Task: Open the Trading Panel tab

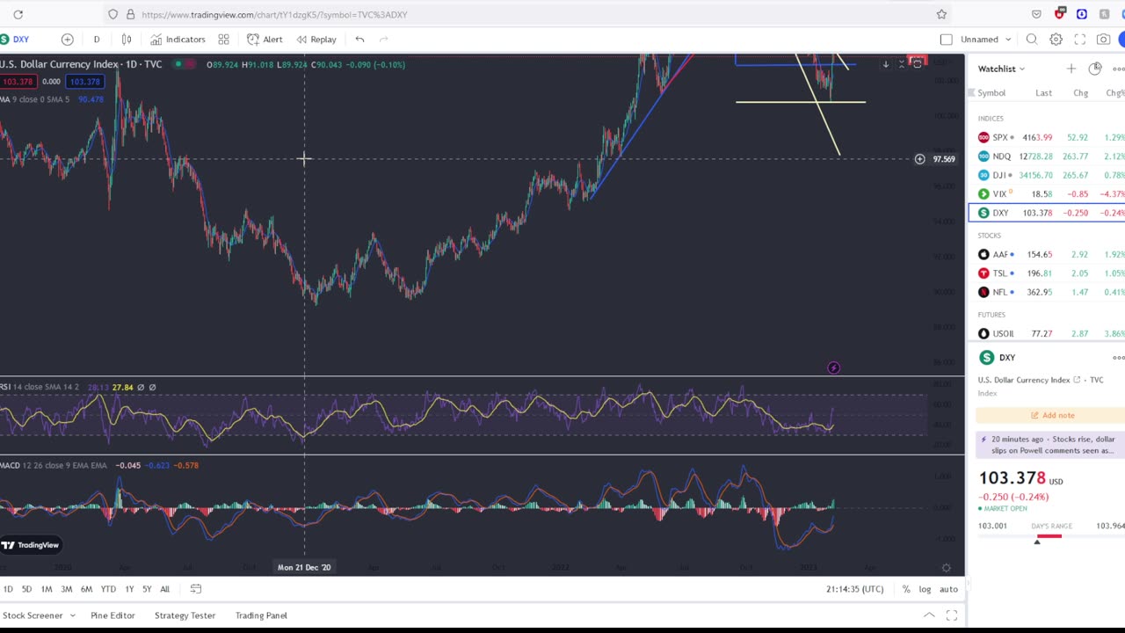Action: pyautogui.click(x=261, y=615)
